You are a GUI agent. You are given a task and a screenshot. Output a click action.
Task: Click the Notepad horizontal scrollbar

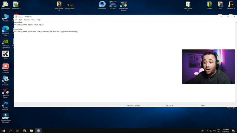pyautogui.click(x=124, y=103)
